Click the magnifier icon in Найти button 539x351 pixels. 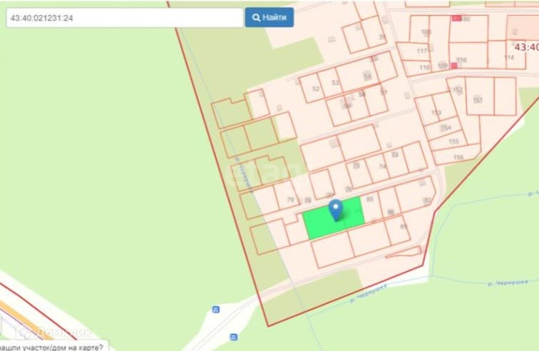256,18
